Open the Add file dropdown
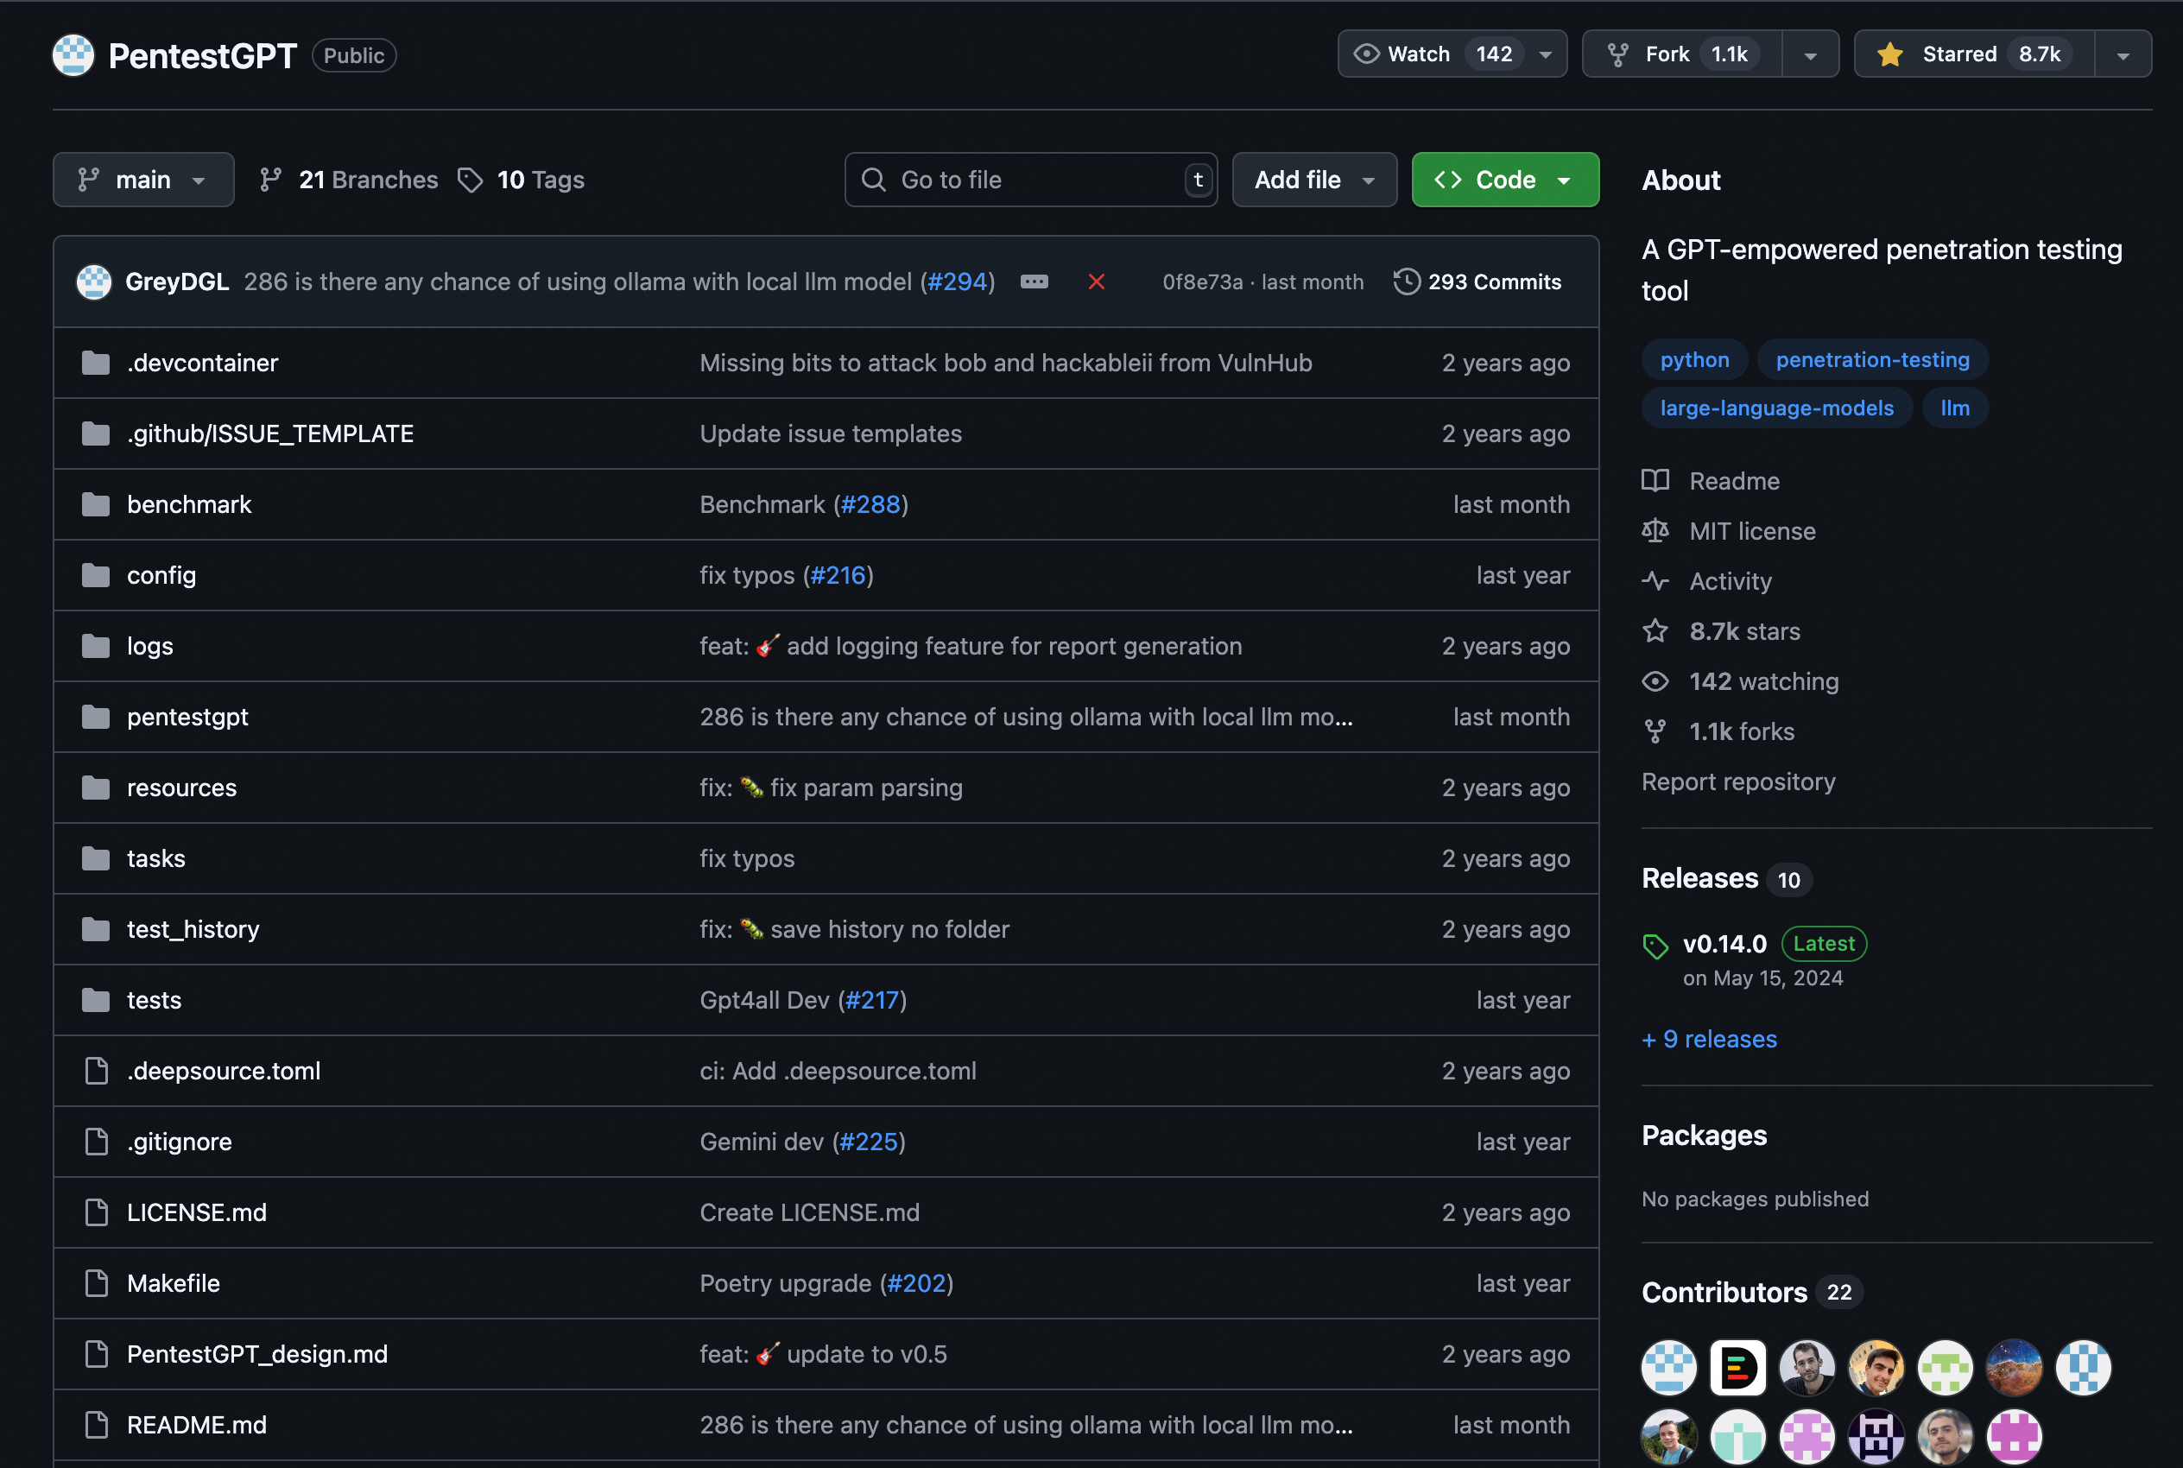Screen dimensions: 2183x1468 (1313, 180)
